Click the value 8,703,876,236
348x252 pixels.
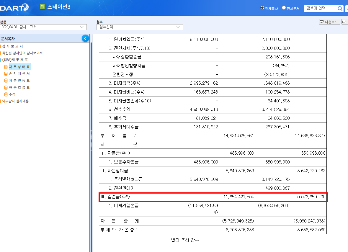point(240,230)
